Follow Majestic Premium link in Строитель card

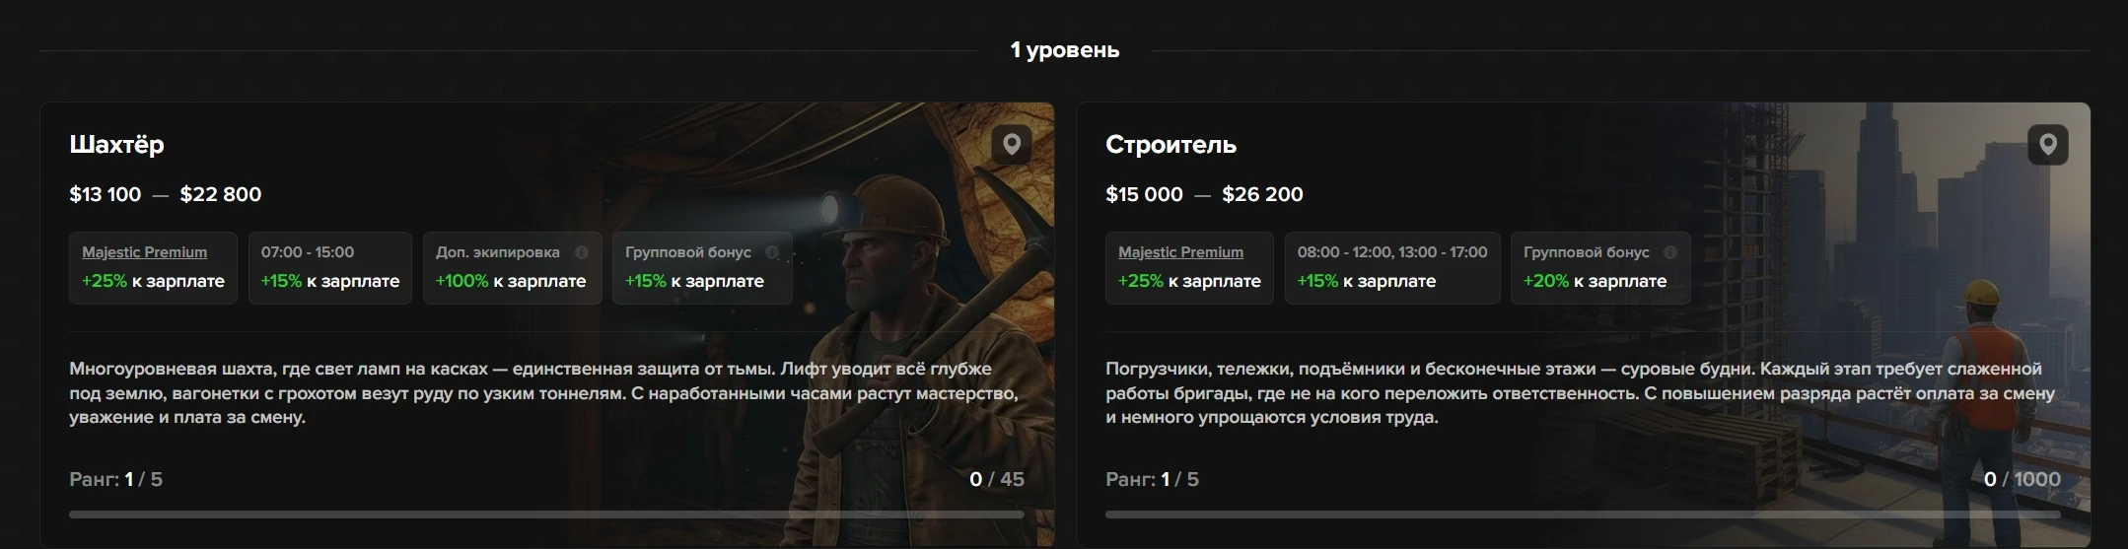(x=1180, y=252)
